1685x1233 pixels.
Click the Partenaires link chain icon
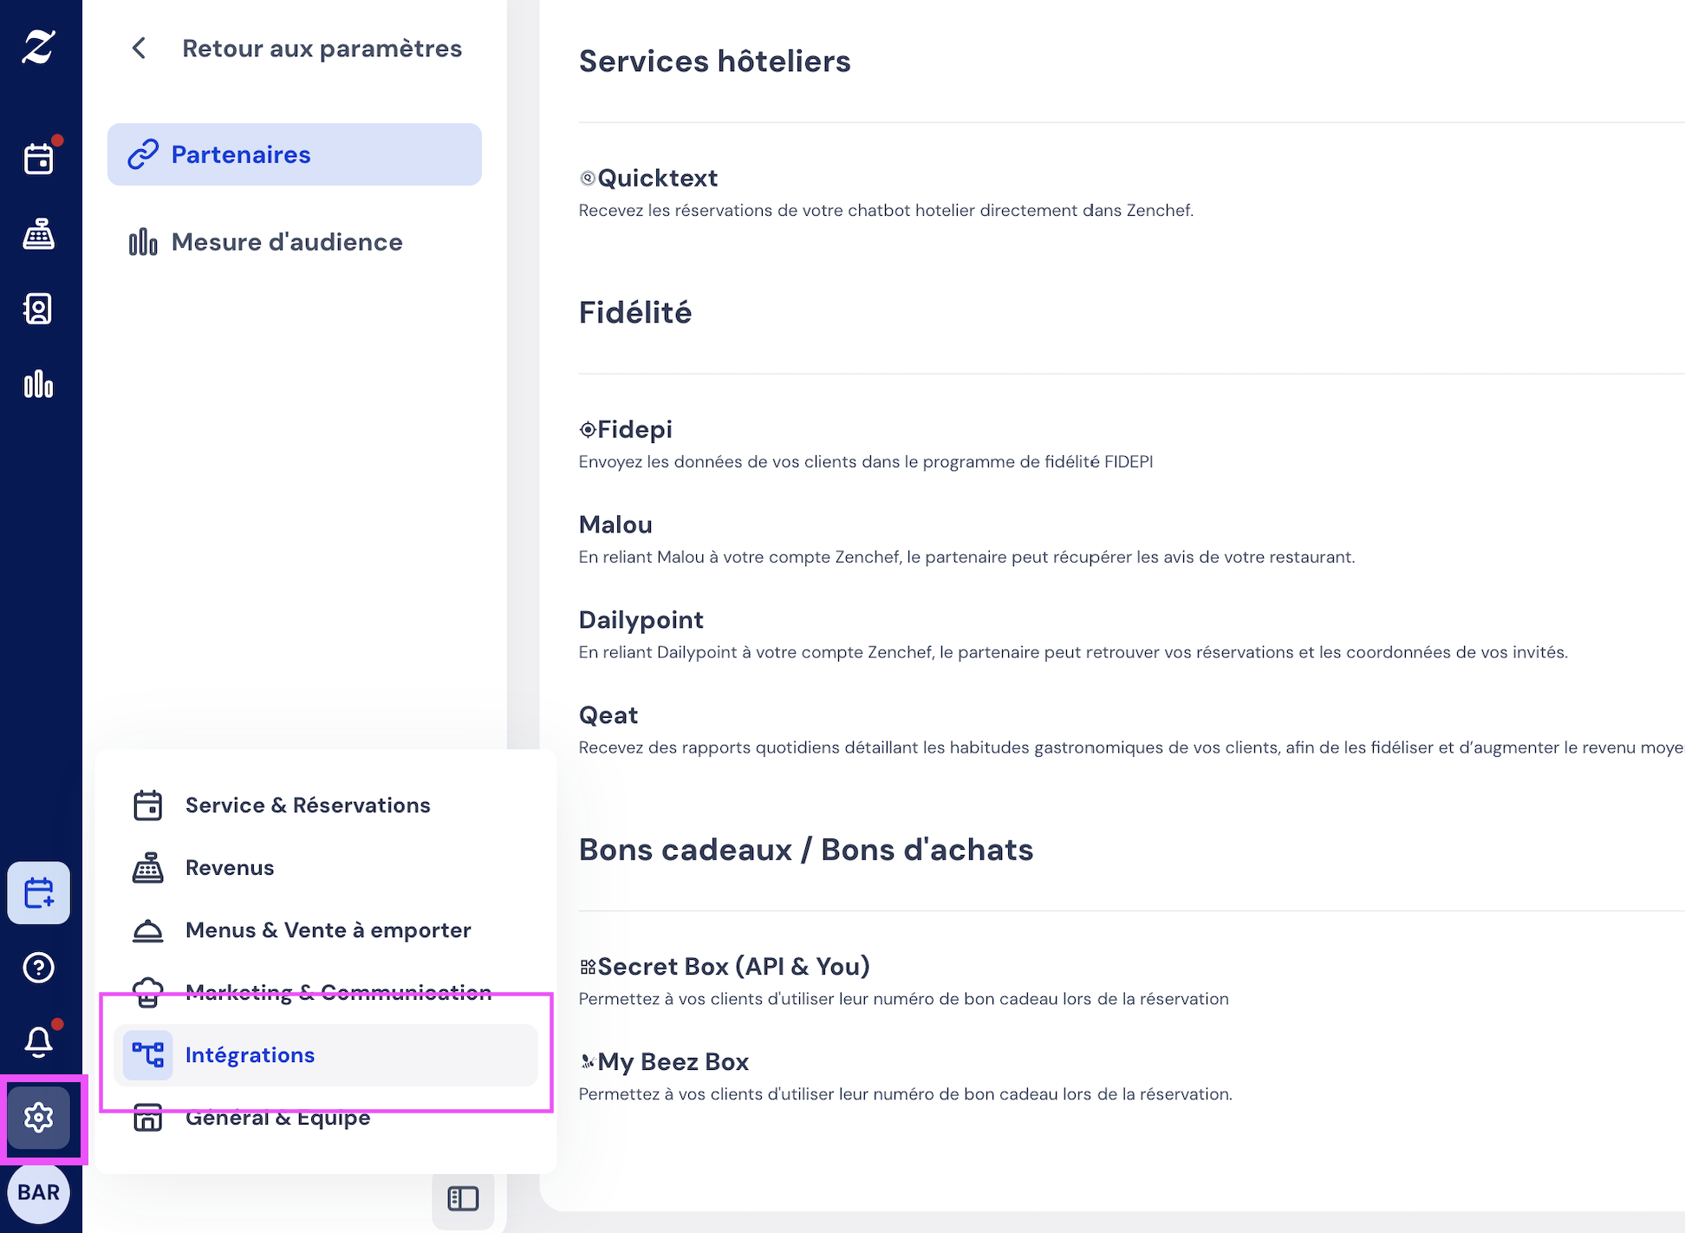143,154
